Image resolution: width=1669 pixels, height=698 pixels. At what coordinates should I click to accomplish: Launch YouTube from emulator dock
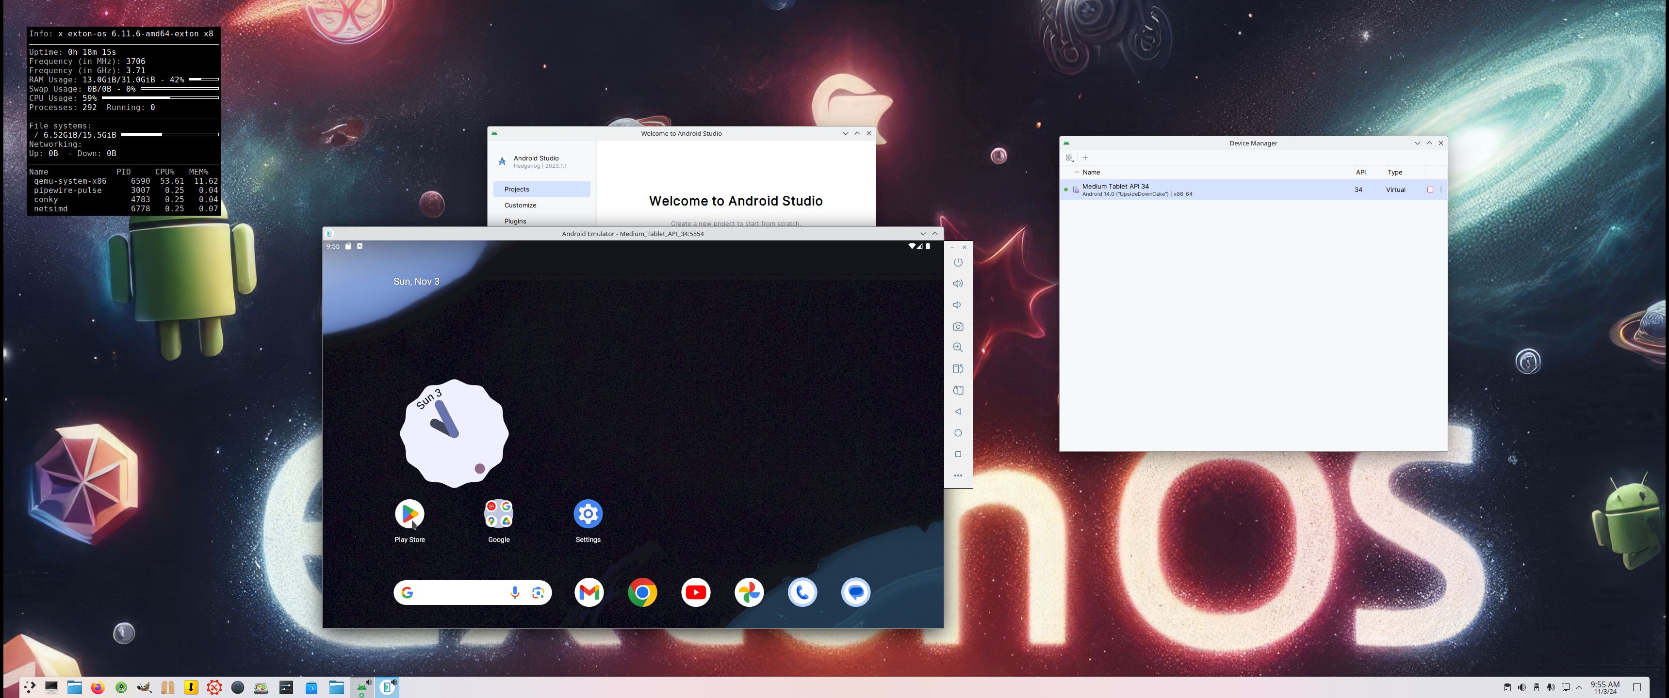(696, 592)
